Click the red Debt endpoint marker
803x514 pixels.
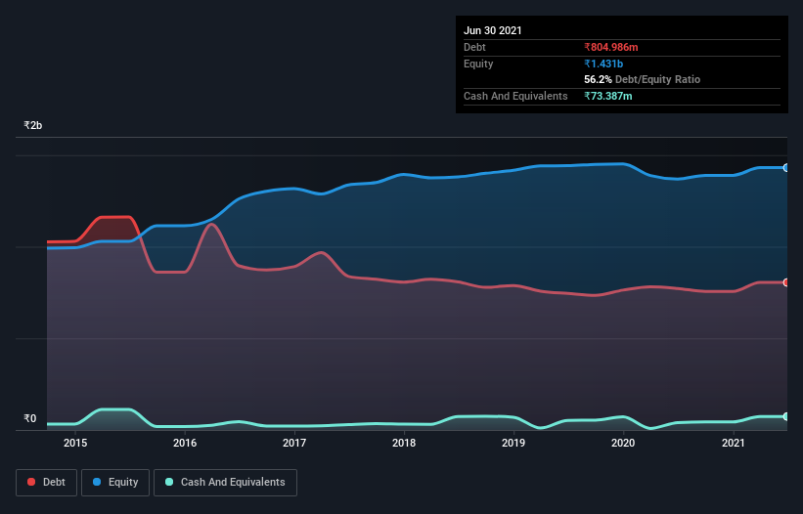click(x=786, y=282)
